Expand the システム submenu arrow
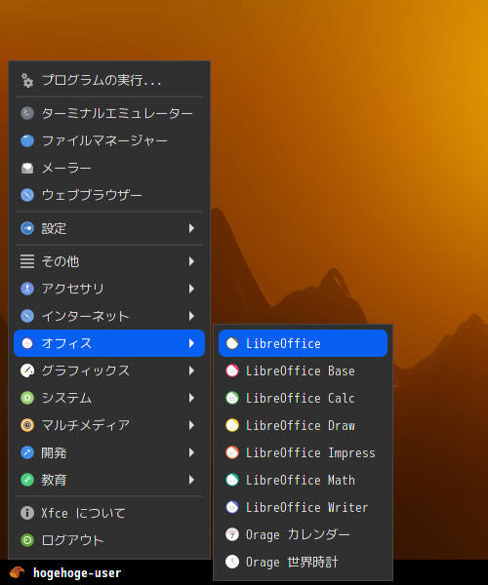The height and width of the screenshot is (585, 488). tap(191, 398)
